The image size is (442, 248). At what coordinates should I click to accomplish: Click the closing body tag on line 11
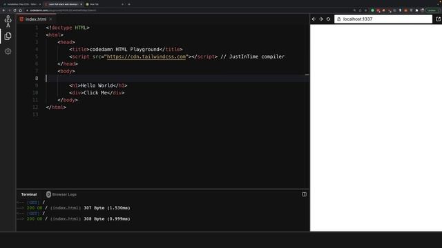(68, 100)
